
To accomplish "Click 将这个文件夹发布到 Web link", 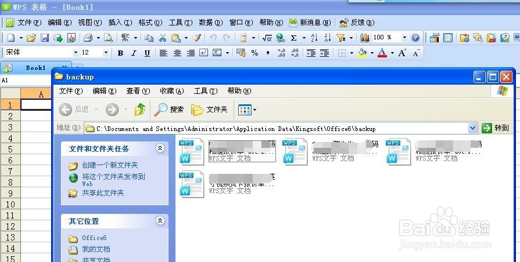I will [x=113, y=180].
